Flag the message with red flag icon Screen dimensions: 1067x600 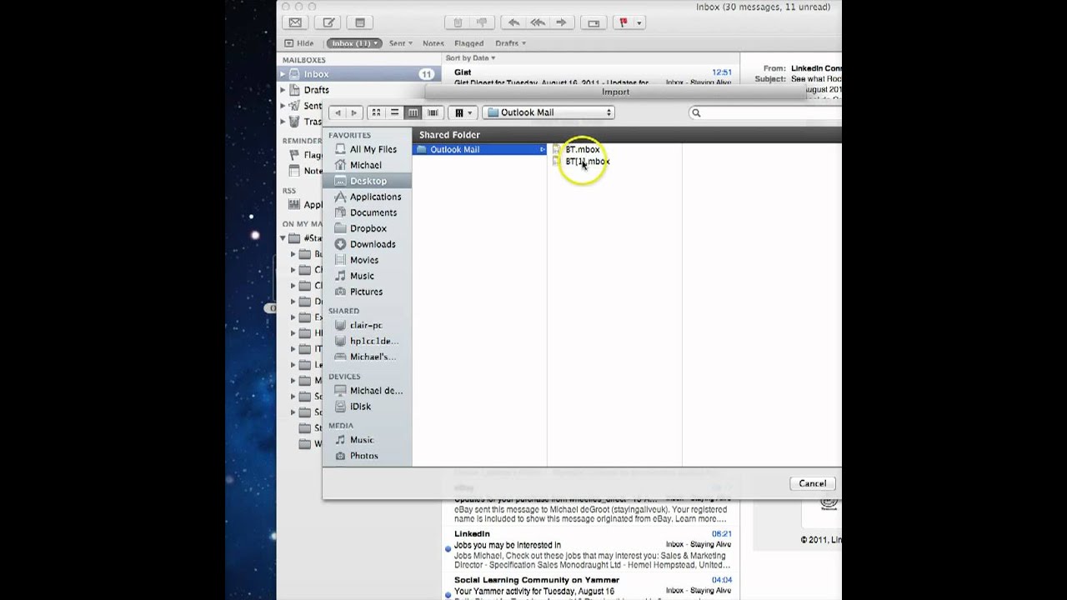(x=624, y=22)
